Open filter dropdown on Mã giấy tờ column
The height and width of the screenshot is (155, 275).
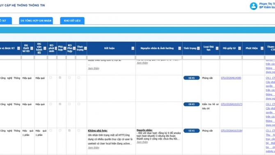[x=240, y=49]
